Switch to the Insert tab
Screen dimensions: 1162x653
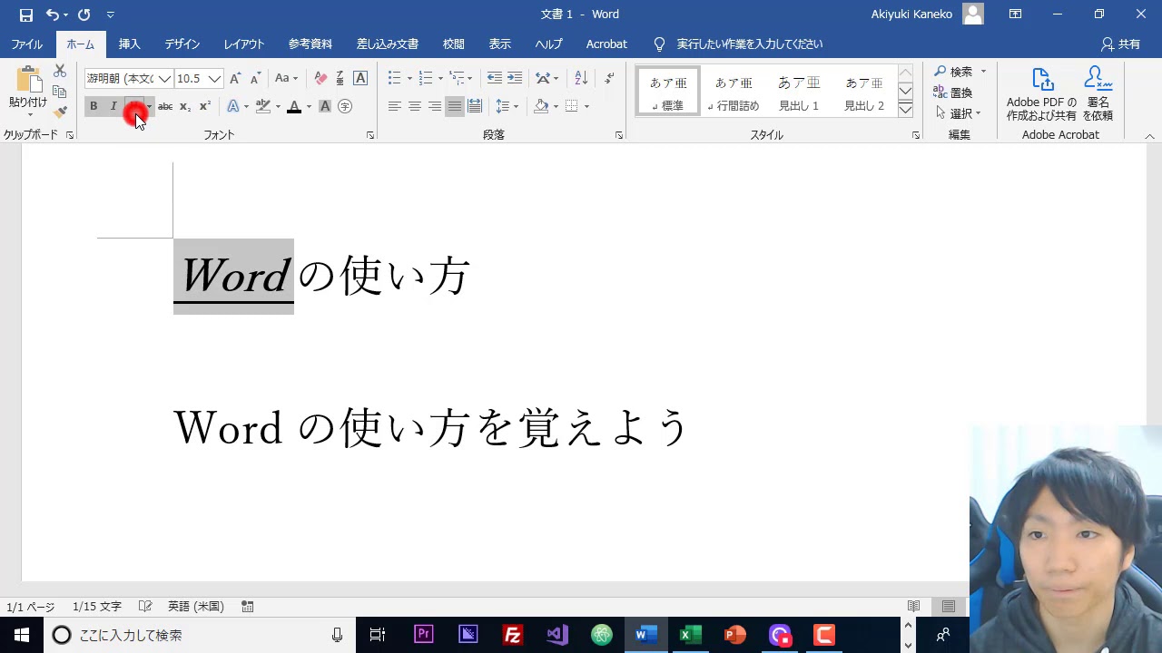click(130, 44)
